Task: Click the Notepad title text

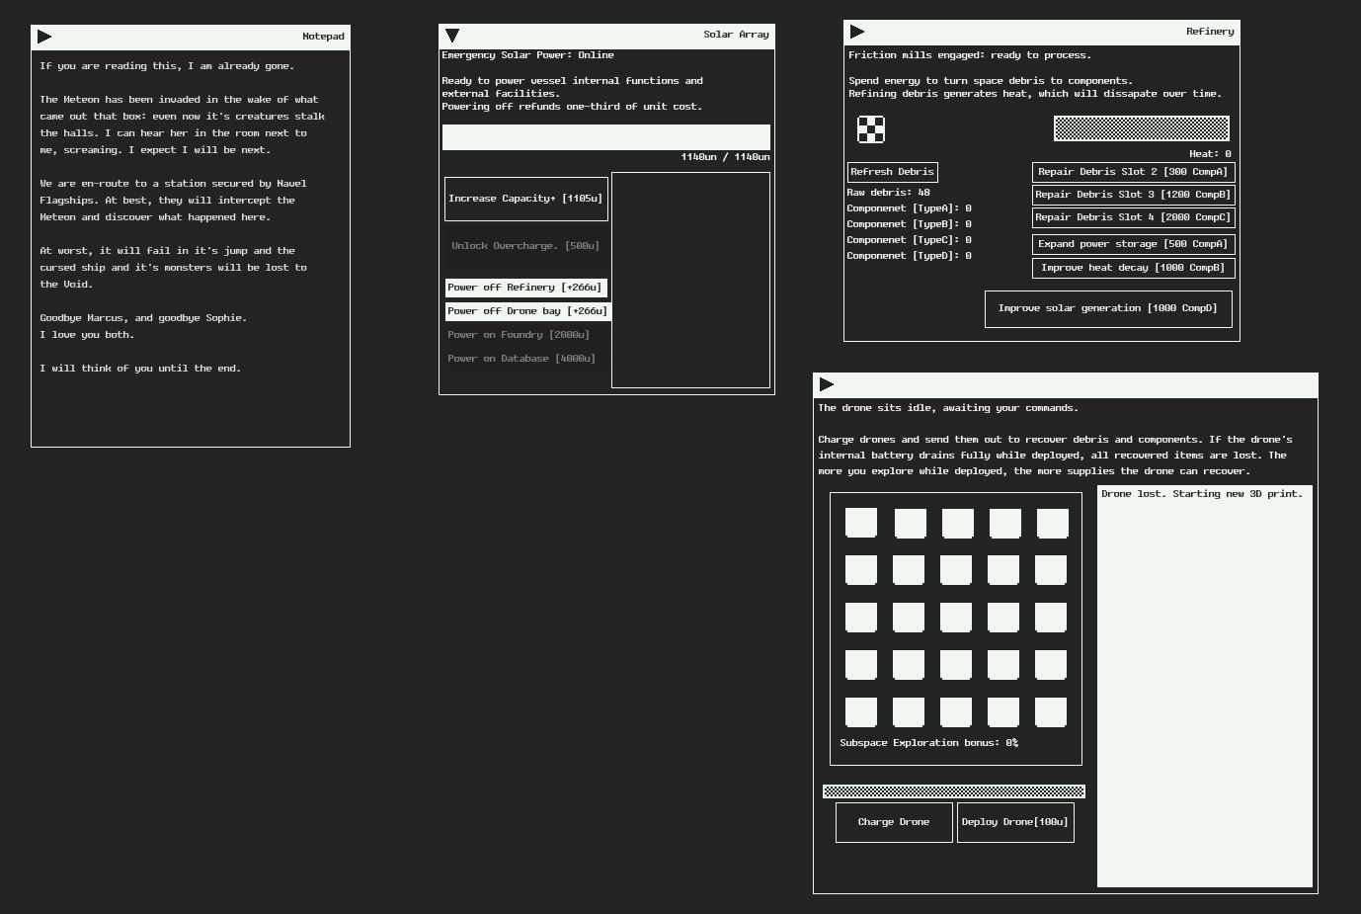Action: click(x=323, y=37)
